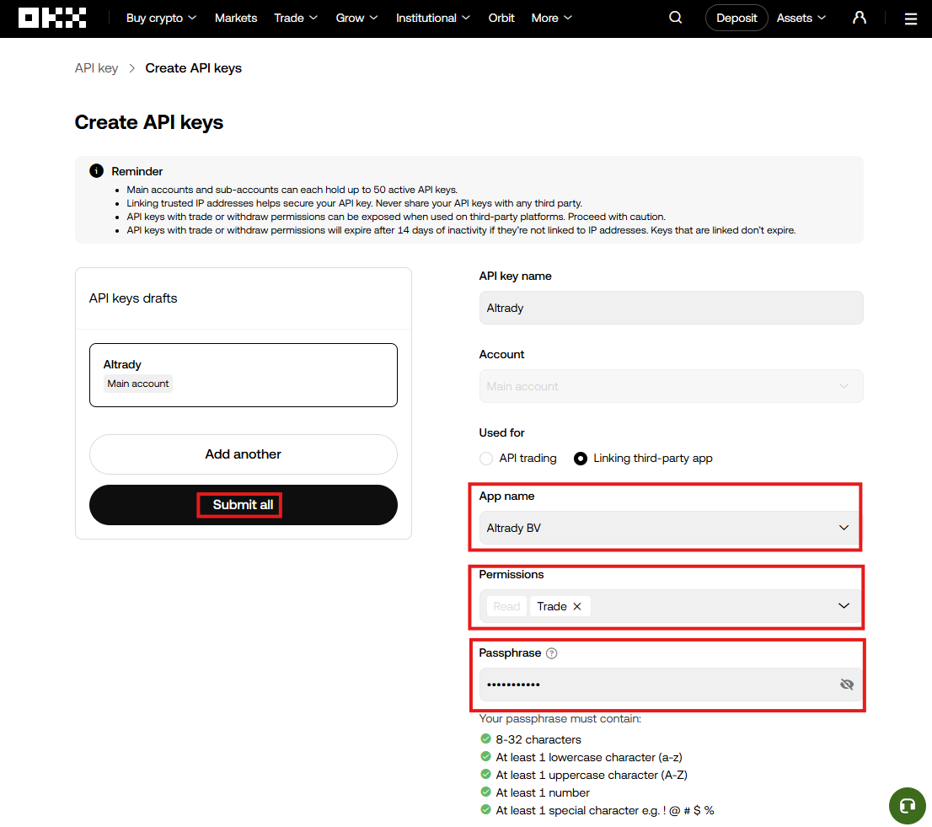Click the Deposit button

point(736,18)
